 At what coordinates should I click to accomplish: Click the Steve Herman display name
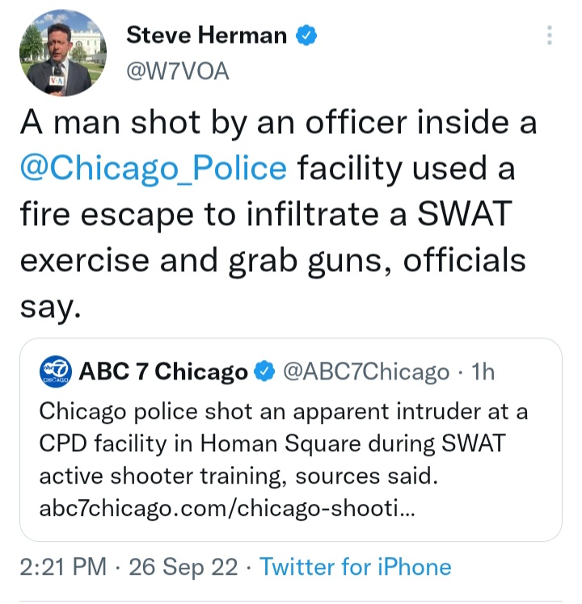(205, 35)
